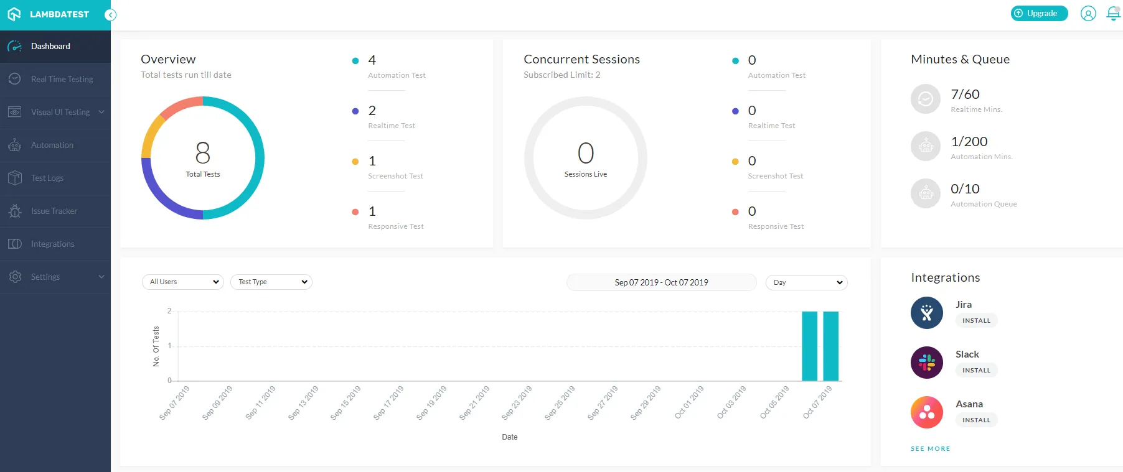
Task: Click the Asana integration icon
Action: click(926, 412)
